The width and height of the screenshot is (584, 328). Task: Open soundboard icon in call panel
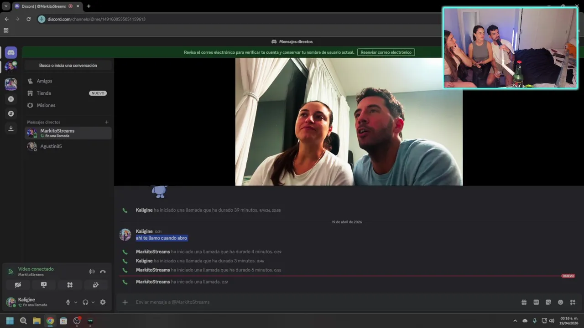[x=96, y=285]
